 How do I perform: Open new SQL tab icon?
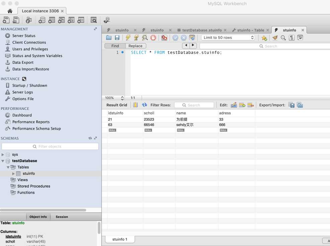click(6, 20)
